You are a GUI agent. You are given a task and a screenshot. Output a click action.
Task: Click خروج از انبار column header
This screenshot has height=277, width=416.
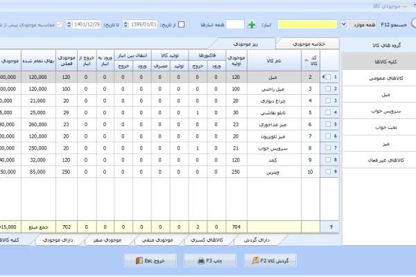(87, 61)
